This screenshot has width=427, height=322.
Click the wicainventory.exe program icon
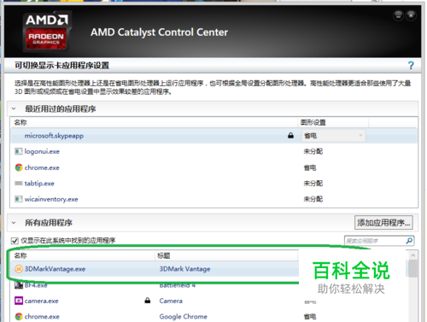19,199
